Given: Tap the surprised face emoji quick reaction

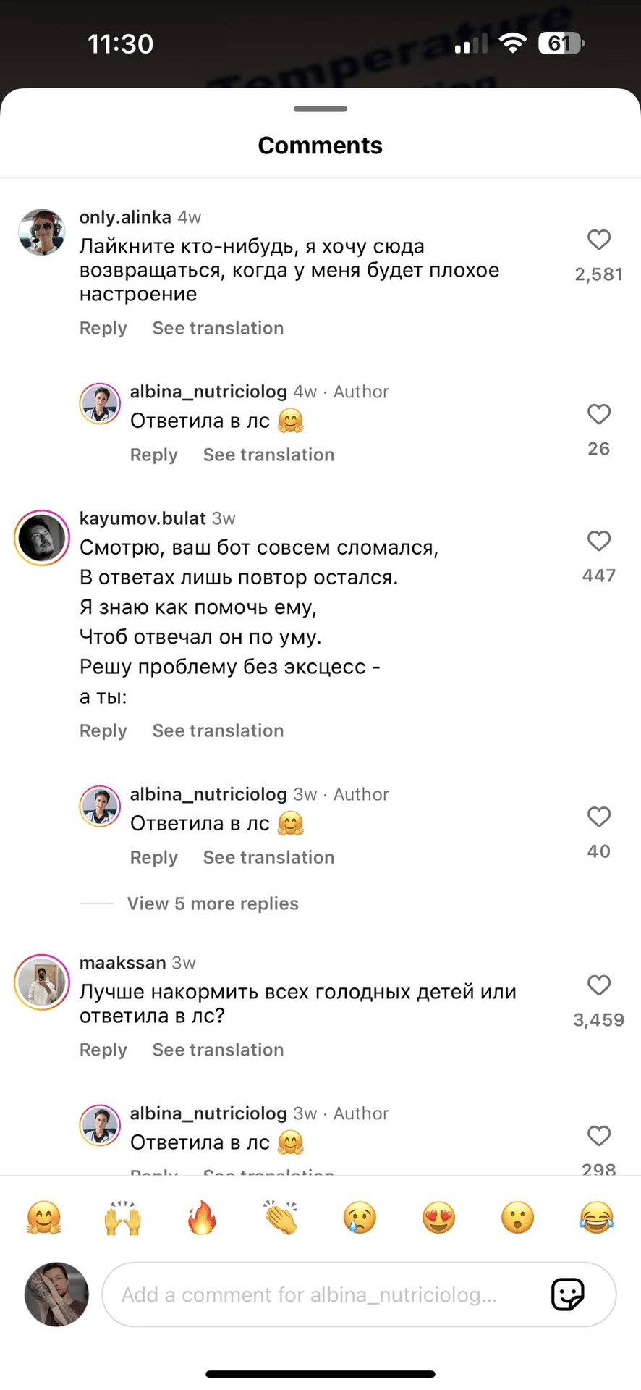Looking at the screenshot, I should 517,1218.
